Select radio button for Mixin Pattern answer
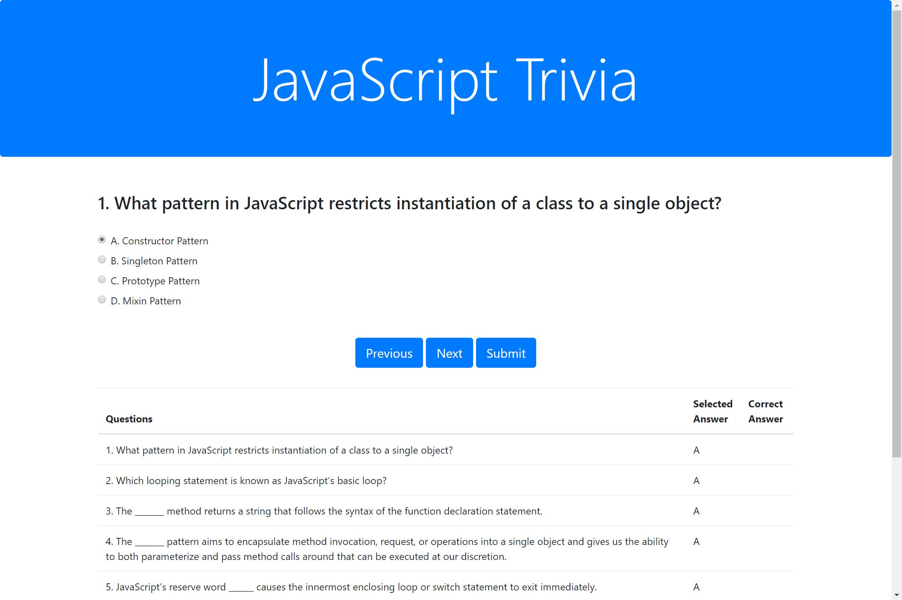 pyautogui.click(x=102, y=299)
